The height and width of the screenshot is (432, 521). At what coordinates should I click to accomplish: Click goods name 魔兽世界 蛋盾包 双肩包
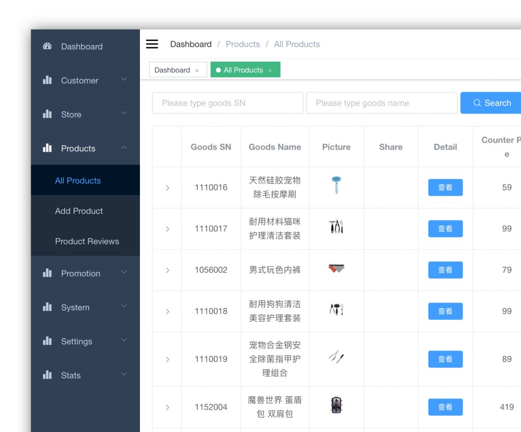[x=275, y=407]
